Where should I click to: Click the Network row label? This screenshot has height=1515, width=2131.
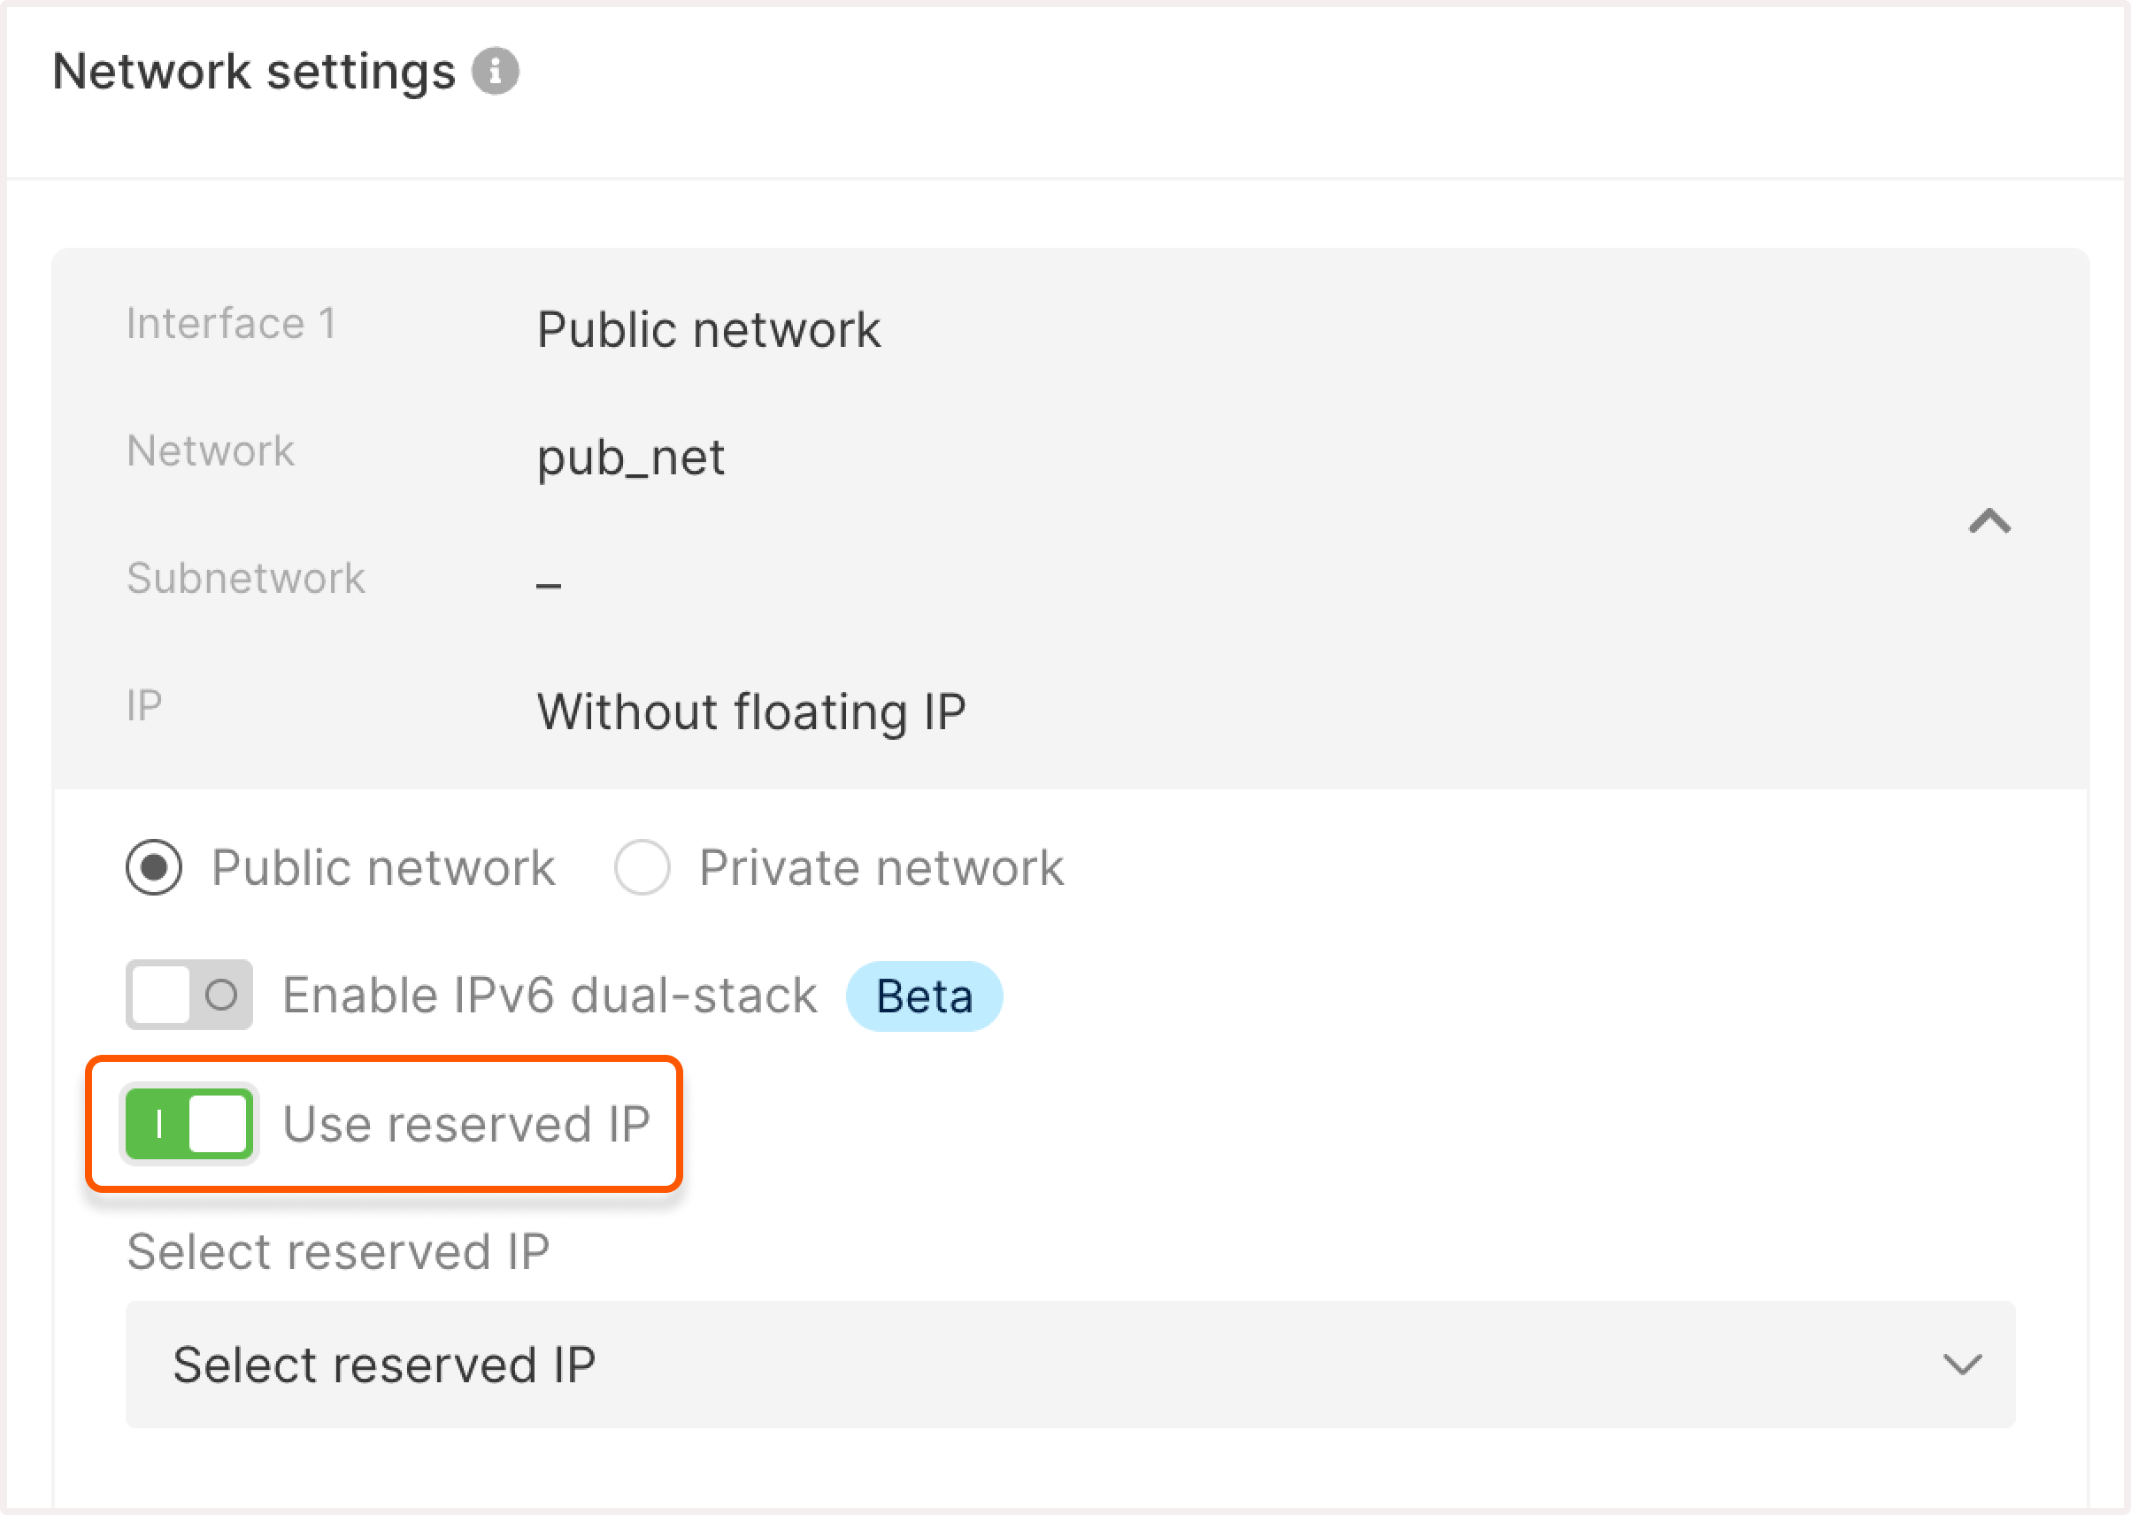pos(211,450)
